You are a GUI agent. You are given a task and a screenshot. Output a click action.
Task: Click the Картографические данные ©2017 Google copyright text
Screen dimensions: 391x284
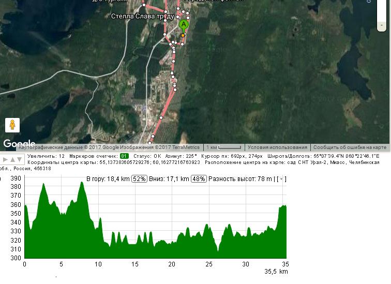tap(109, 147)
